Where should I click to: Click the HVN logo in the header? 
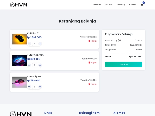coord(18,5)
